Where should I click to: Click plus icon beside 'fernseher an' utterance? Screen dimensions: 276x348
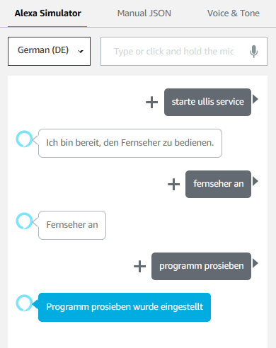tap(173, 184)
